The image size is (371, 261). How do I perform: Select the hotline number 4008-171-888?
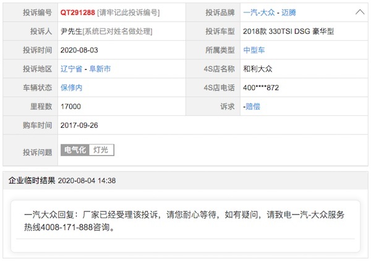(67, 227)
